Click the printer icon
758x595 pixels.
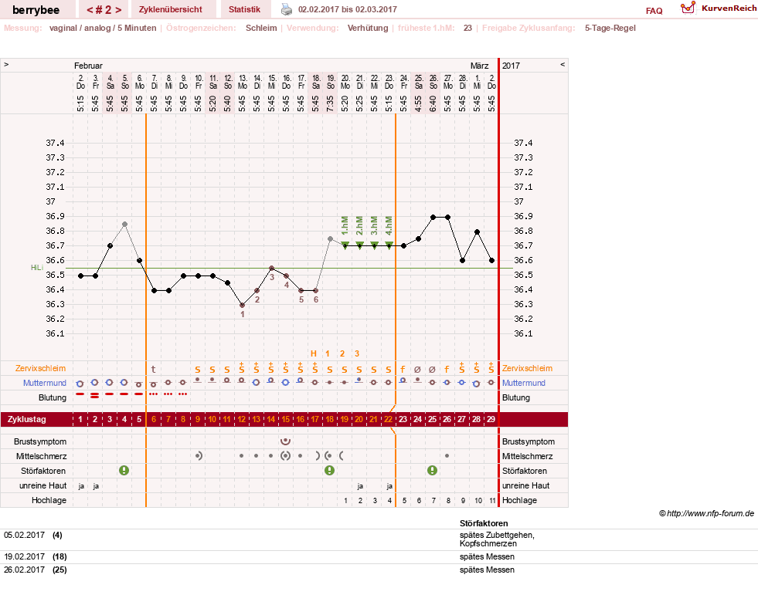[287, 9]
